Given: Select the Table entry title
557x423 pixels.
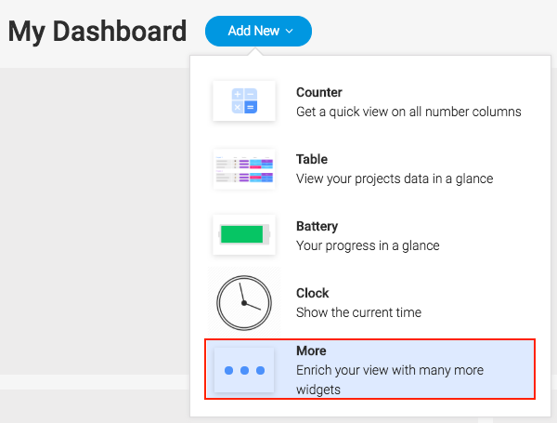Looking at the screenshot, I should (312, 159).
